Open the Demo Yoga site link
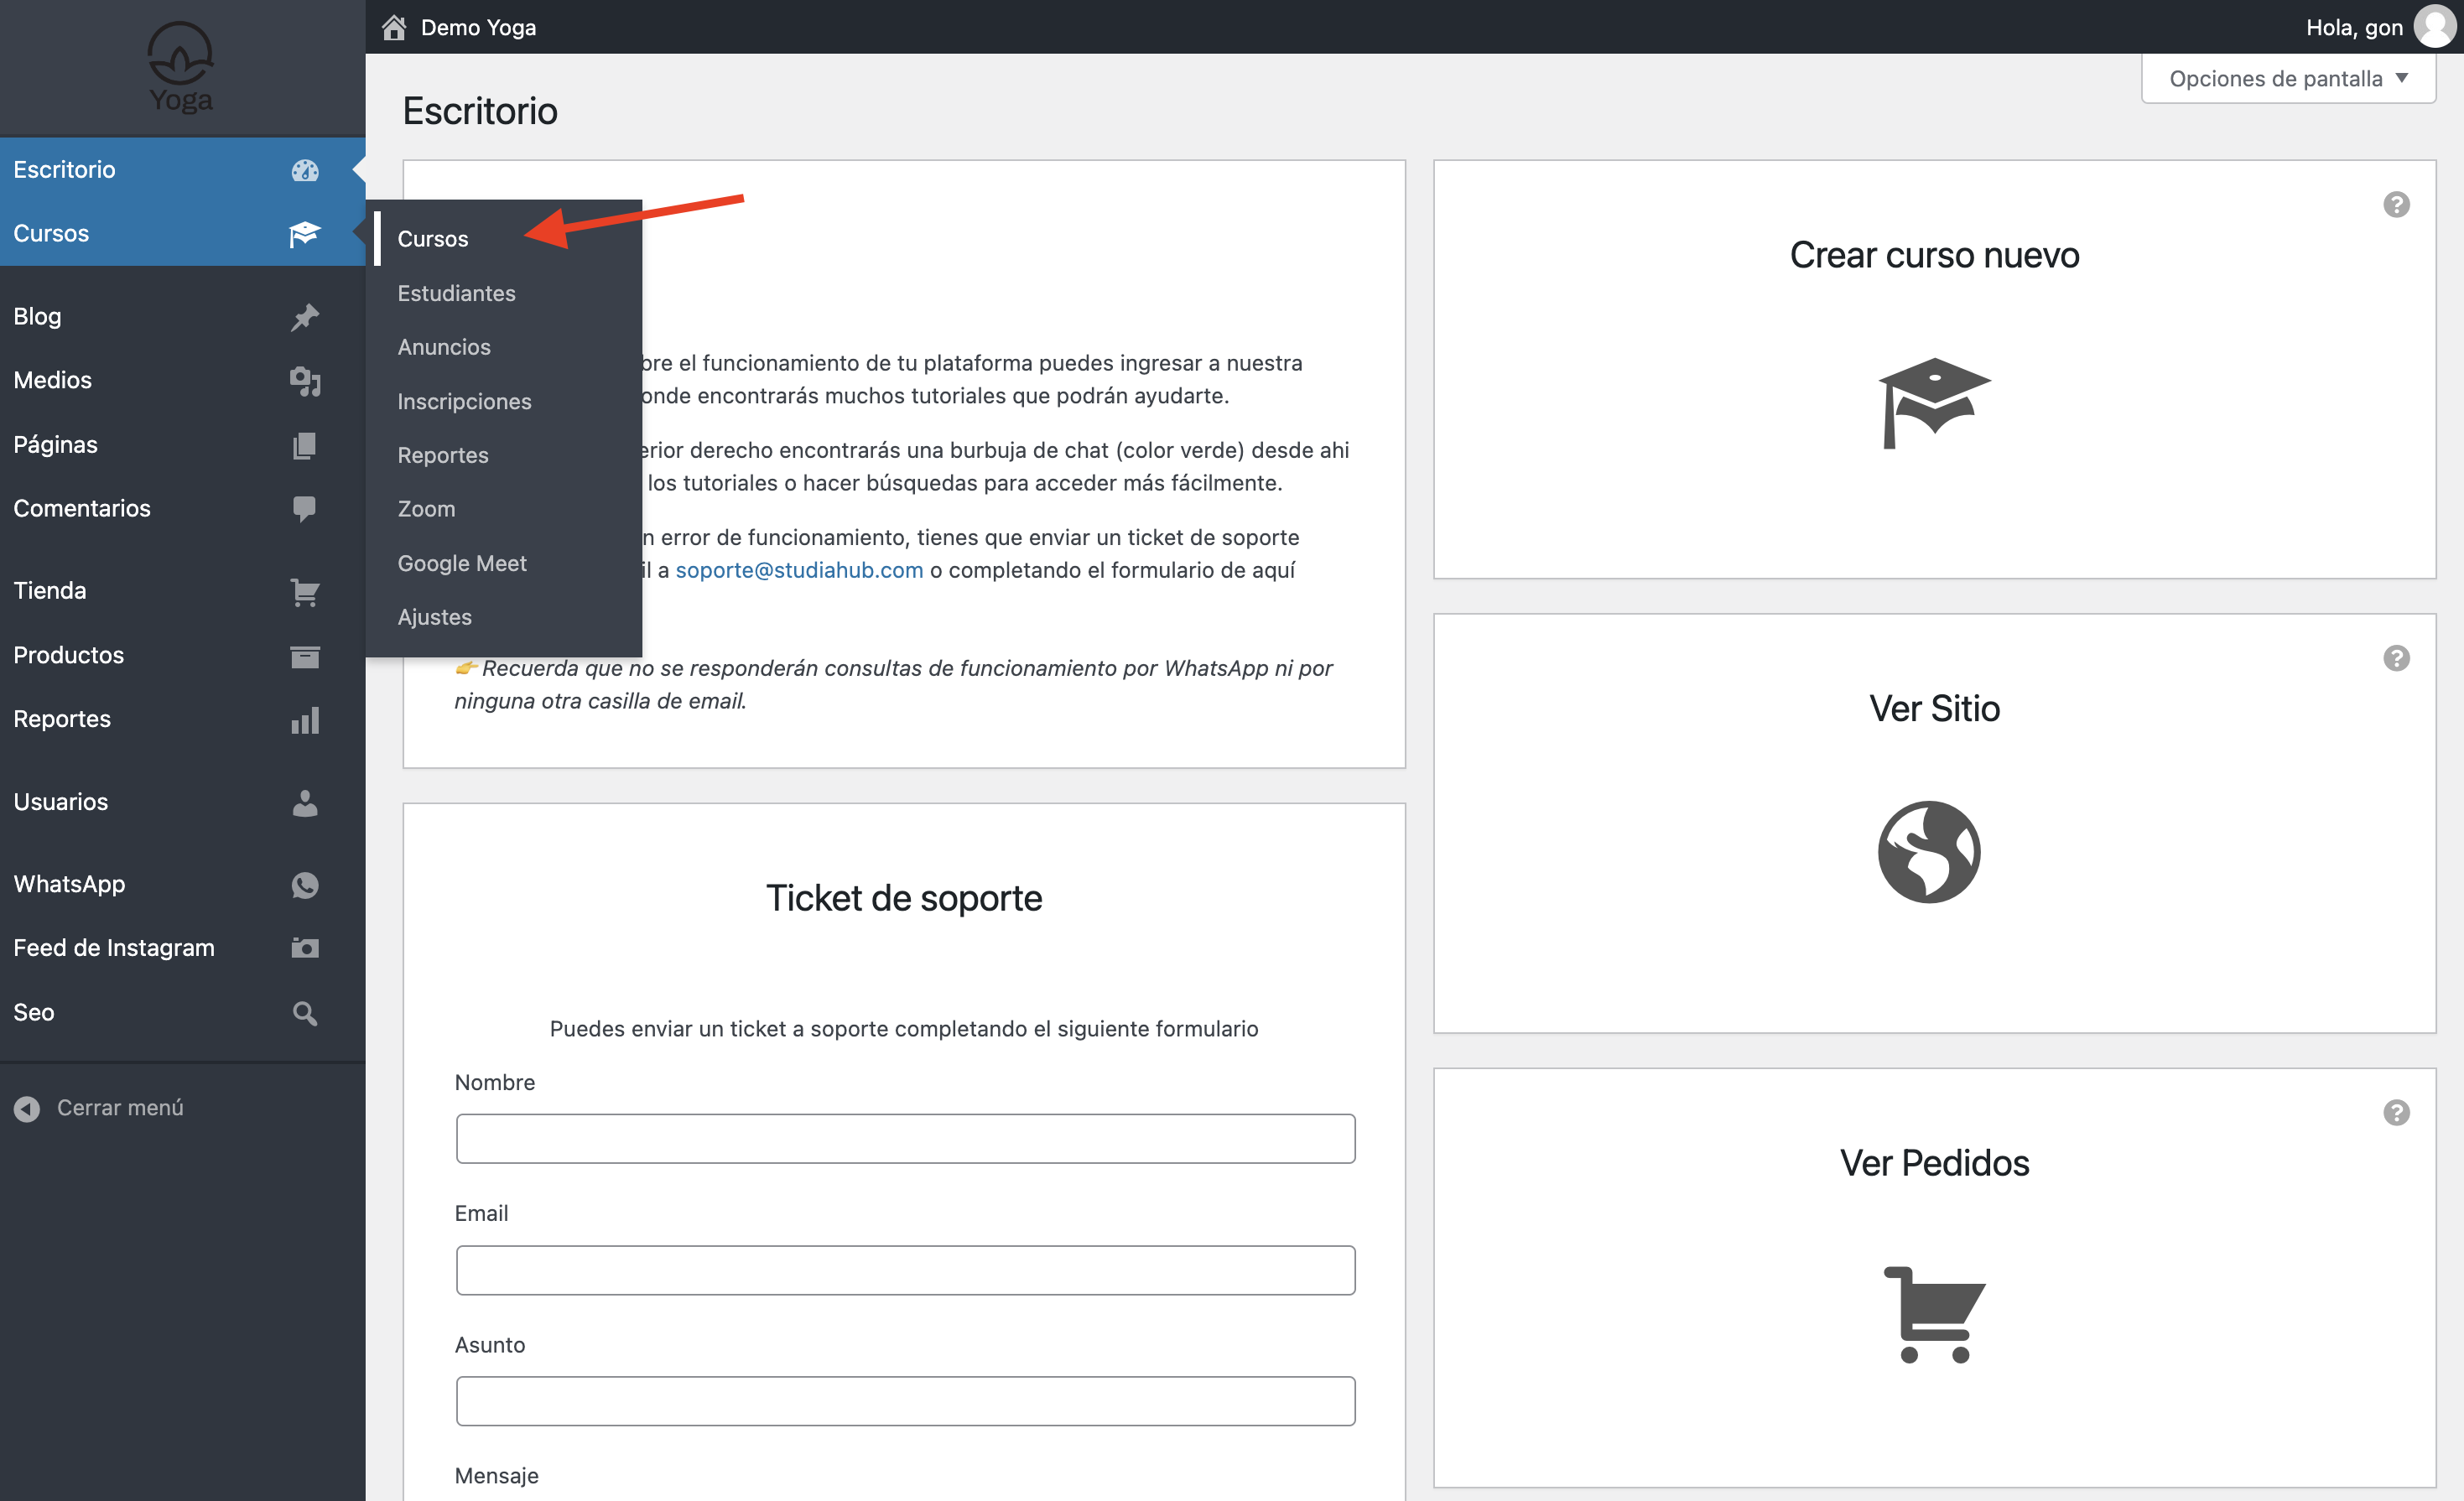This screenshot has width=2464, height=1501. (478, 27)
